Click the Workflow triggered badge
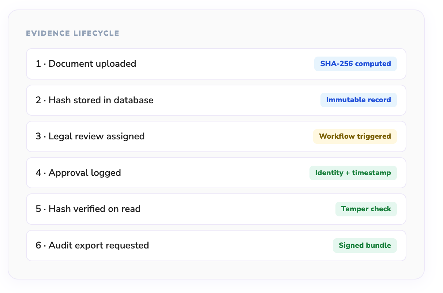Viewport: 443px width, 293px height. tap(355, 136)
